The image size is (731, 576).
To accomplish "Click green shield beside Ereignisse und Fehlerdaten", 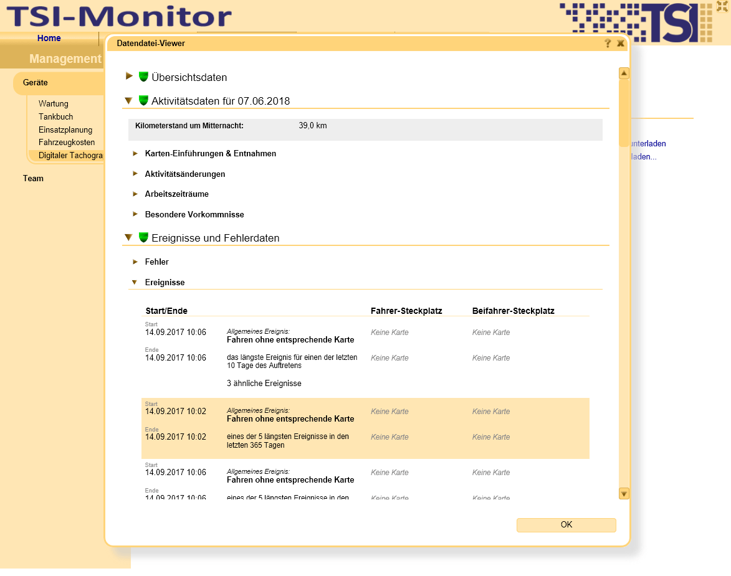I will point(143,237).
